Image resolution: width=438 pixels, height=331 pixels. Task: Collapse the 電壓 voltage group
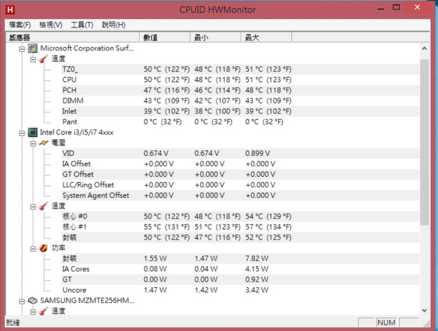coord(33,144)
